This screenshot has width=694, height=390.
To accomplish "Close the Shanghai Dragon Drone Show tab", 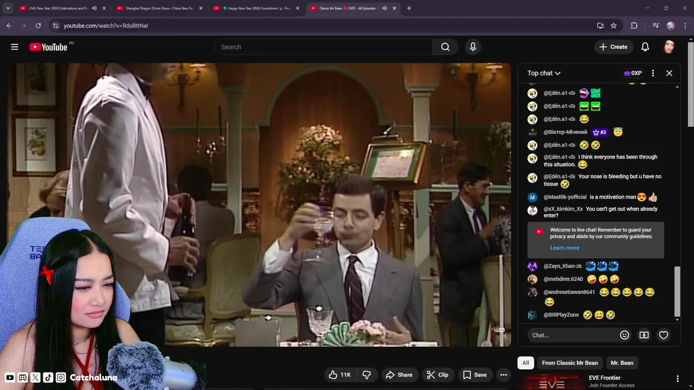I will point(201,8).
